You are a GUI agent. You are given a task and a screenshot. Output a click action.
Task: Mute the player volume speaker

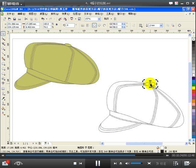127,163
